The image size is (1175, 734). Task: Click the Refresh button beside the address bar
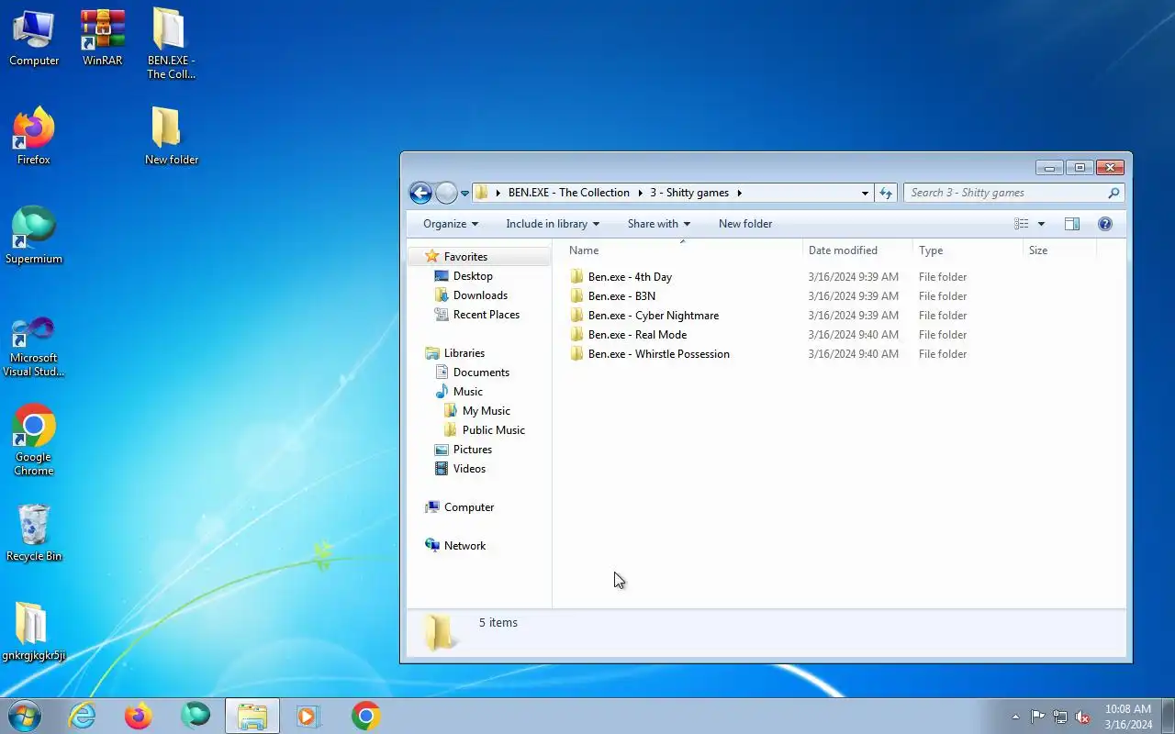(886, 193)
